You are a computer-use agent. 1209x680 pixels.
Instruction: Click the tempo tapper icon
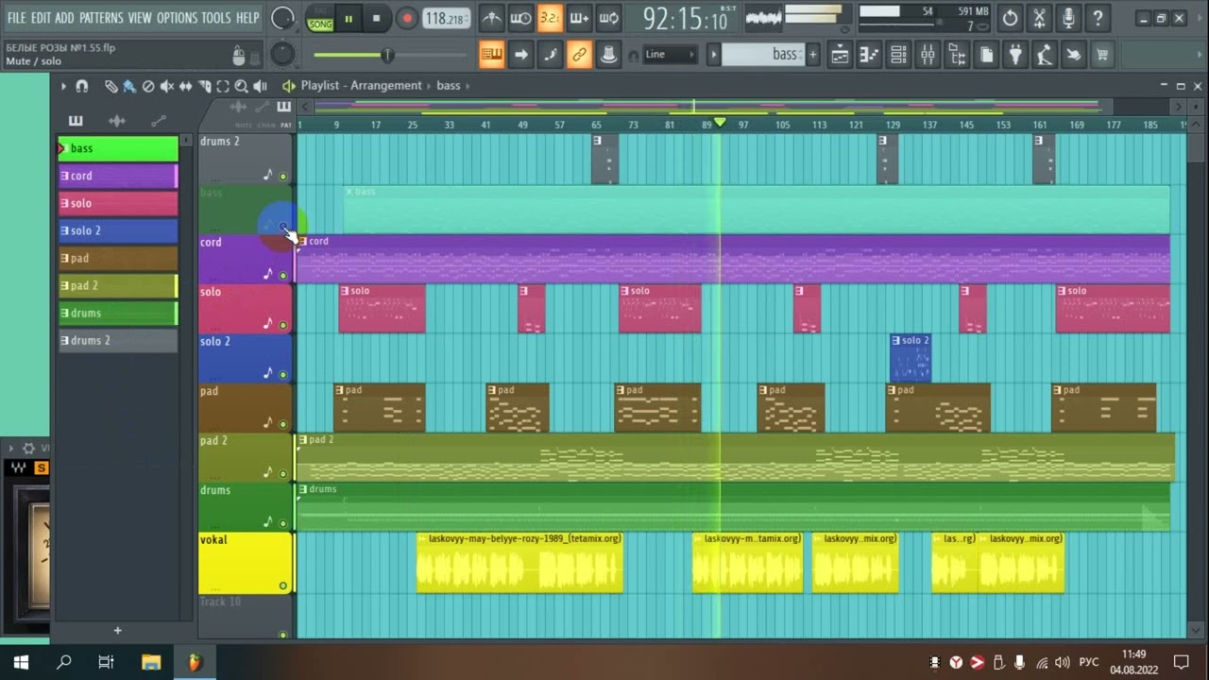[1044, 55]
